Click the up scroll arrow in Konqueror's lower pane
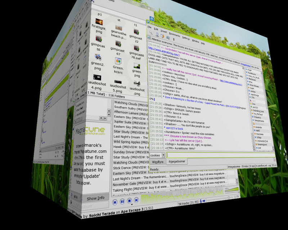The width and height of the screenshot is (288, 230). point(109,111)
